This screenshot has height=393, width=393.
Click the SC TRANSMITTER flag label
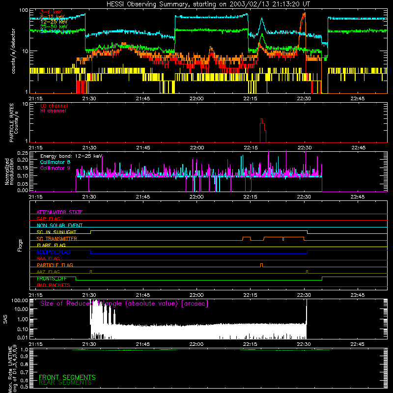(57, 239)
